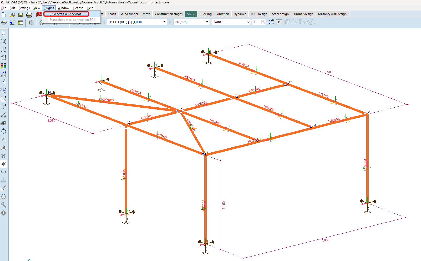Open the renumbering circular-arrows tool

pos(4,131)
